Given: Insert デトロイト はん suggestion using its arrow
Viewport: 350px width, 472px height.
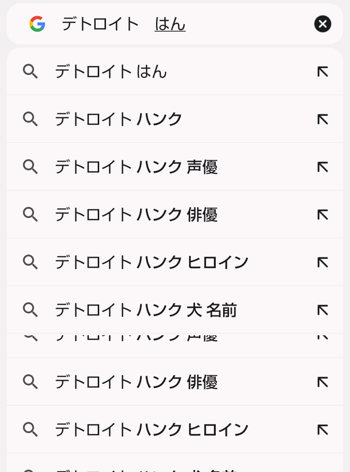Looking at the screenshot, I should [x=322, y=72].
